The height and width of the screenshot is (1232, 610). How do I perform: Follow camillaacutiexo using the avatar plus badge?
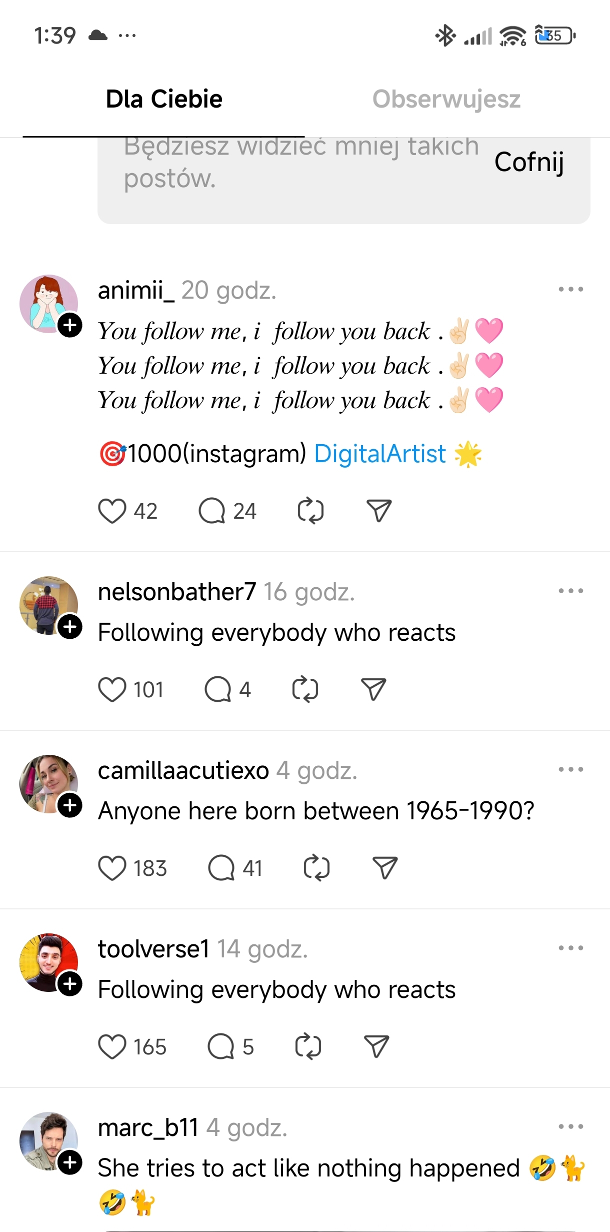coord(70,805)
